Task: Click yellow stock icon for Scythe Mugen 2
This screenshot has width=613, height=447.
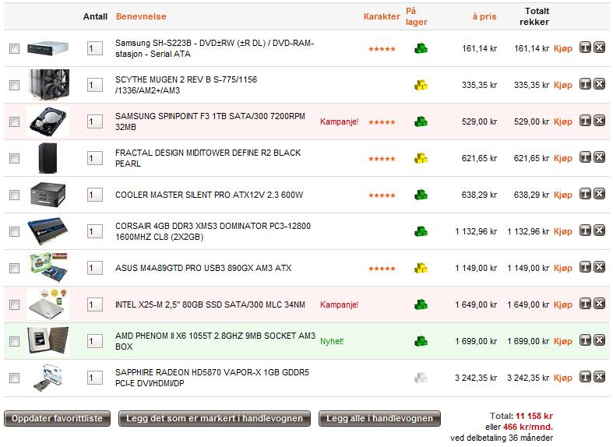Action: tap(421, 85)
